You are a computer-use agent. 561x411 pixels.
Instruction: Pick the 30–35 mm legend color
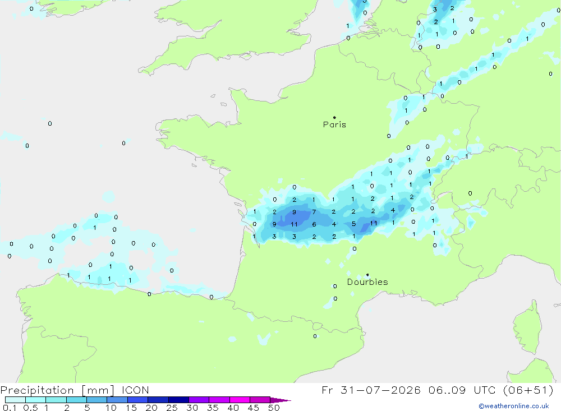coord(199,400)
